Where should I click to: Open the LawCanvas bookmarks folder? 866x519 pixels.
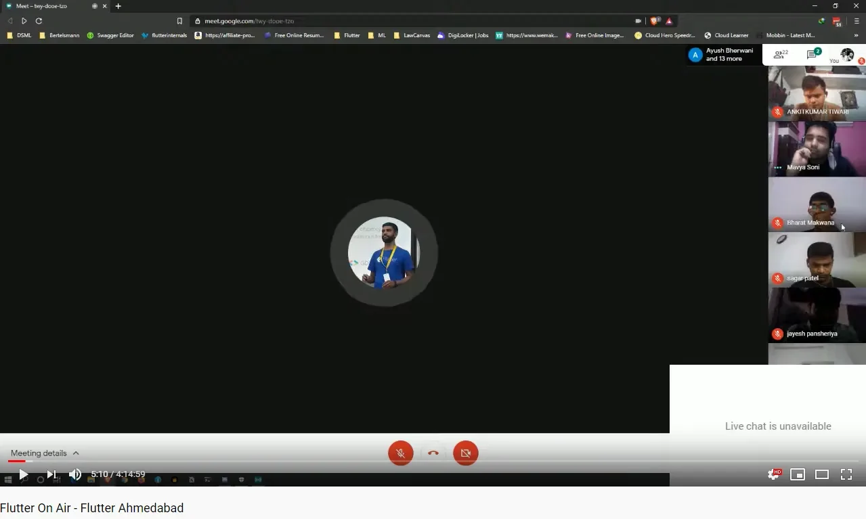click(412, 35)
